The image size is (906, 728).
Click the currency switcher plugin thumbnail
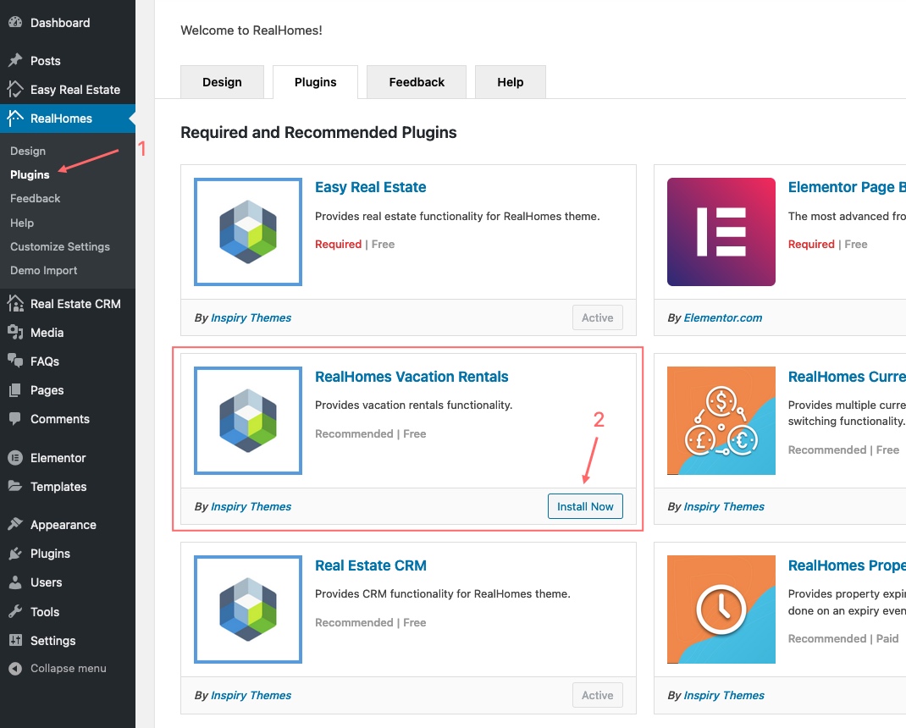click(x=721, y=421)
